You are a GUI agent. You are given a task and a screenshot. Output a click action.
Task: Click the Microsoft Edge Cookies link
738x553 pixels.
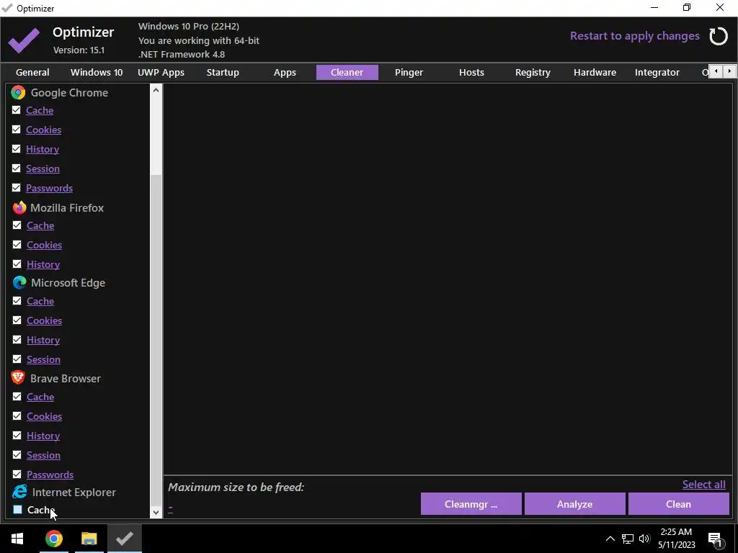[x=44, y=320]
